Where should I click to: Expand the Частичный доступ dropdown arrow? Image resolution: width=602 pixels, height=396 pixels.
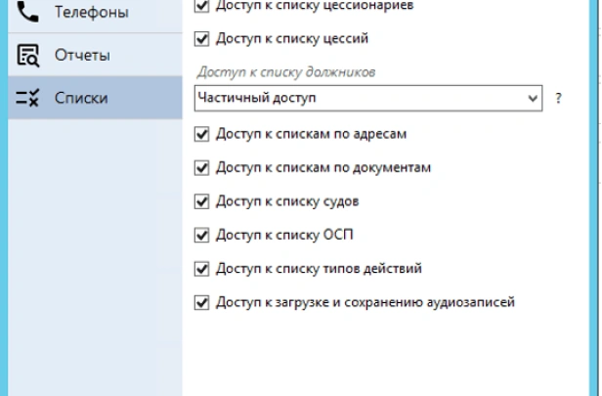point(532,98)
